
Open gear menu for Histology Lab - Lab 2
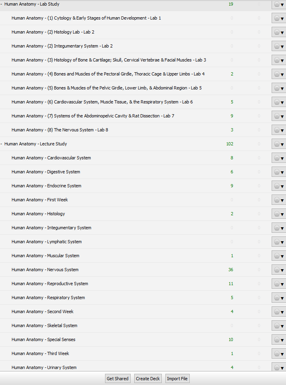[x=279, y=32]
